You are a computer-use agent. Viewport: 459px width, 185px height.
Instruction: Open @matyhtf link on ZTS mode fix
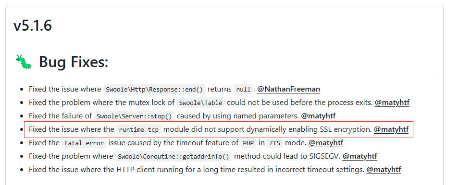326,143
